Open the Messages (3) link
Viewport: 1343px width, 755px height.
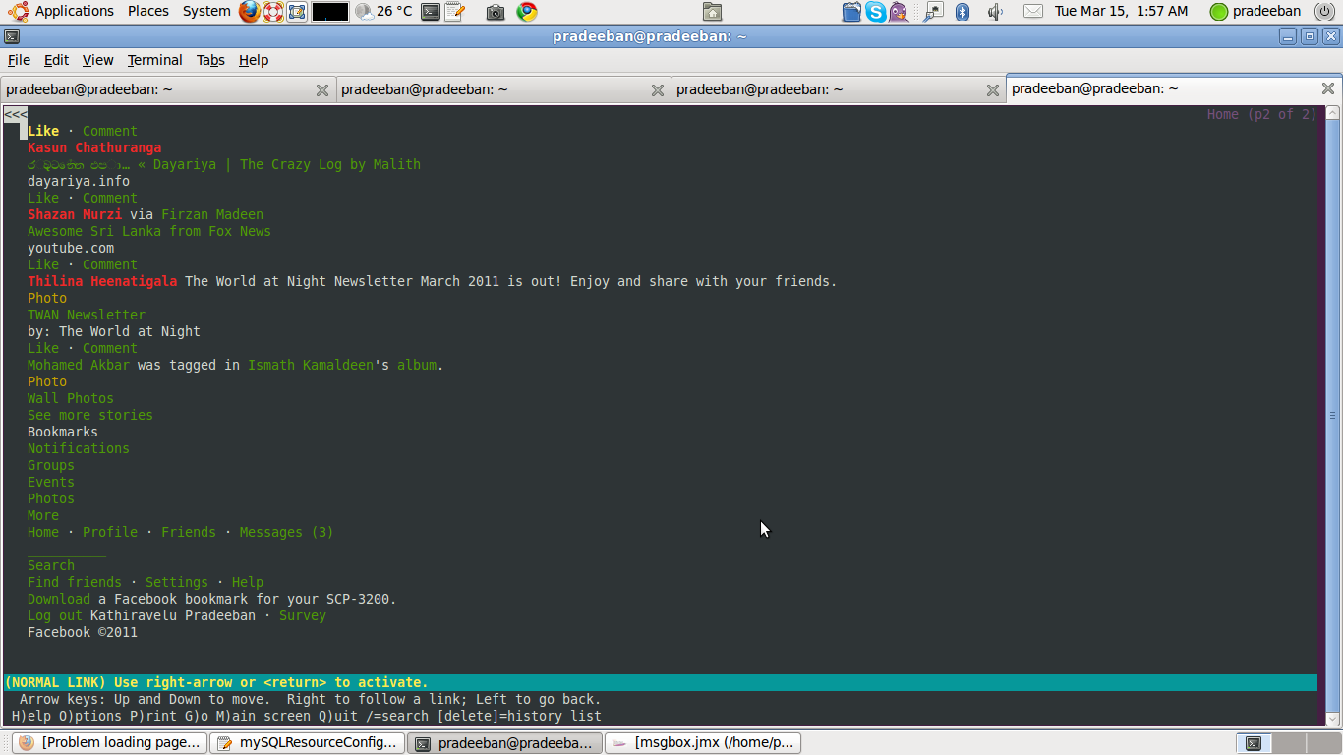287,532
